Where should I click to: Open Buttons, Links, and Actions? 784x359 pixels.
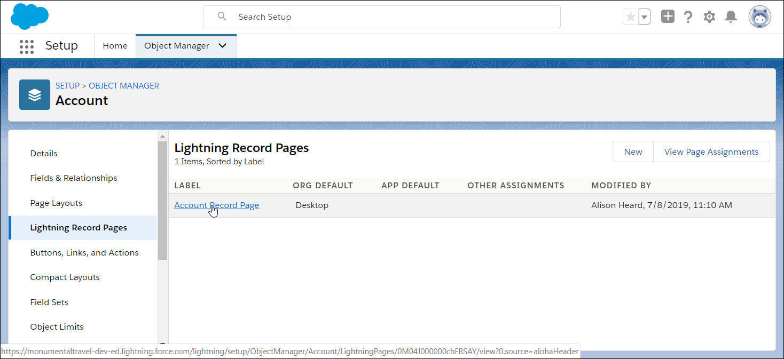pyautogui.click(x=84, y=253)
